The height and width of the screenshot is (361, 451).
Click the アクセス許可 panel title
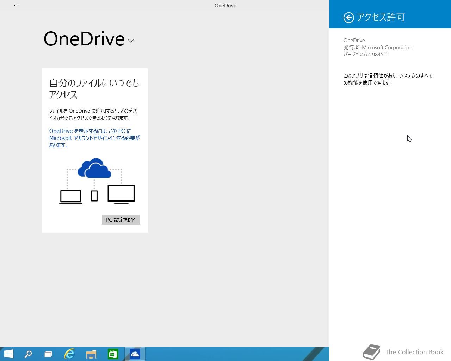(x=381, y=17)
